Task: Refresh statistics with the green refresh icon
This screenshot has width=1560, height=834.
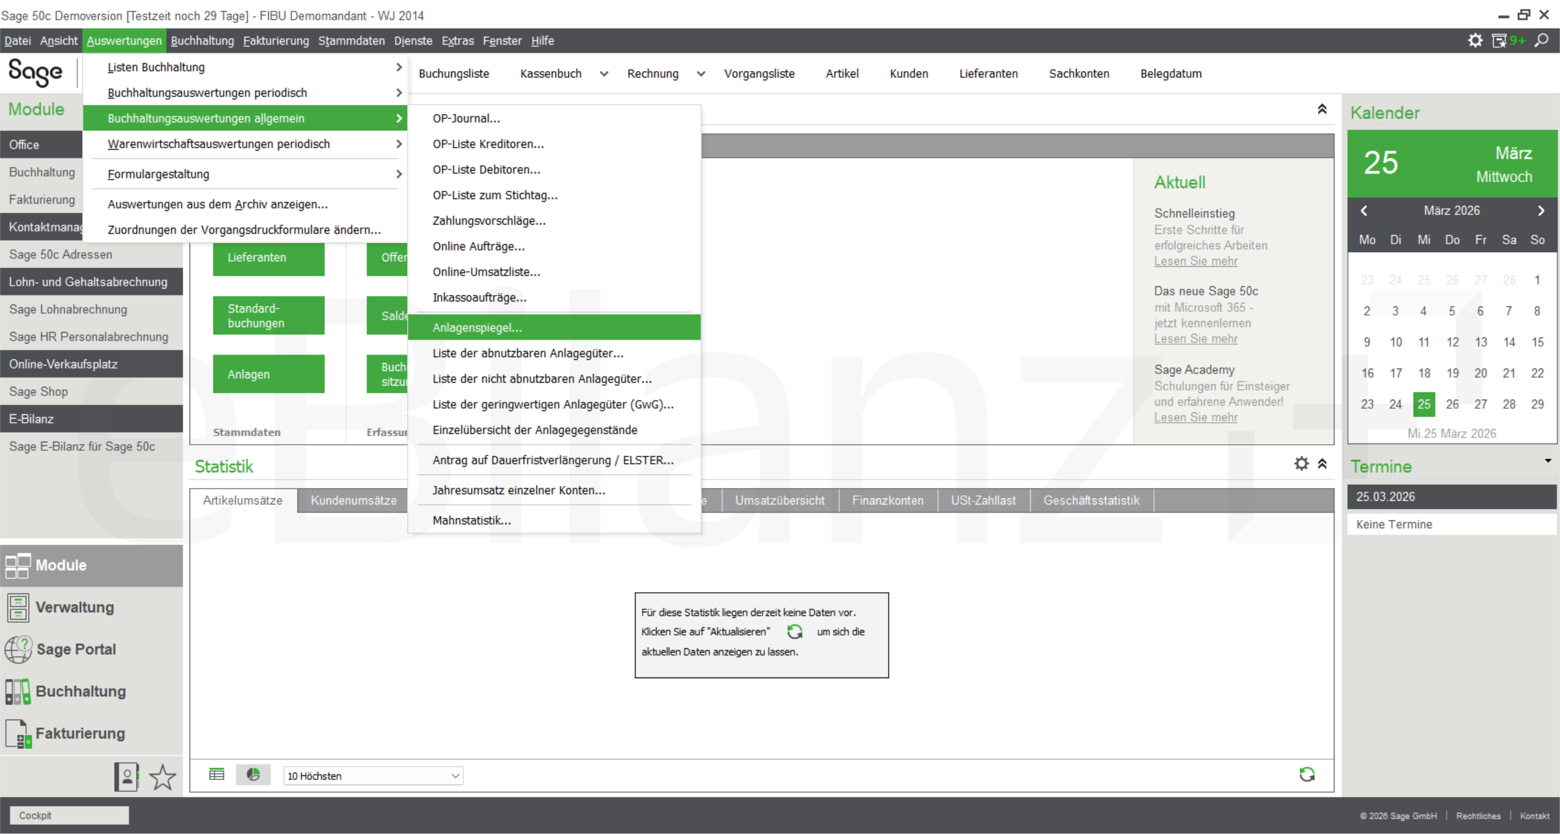Action: 1307,774
